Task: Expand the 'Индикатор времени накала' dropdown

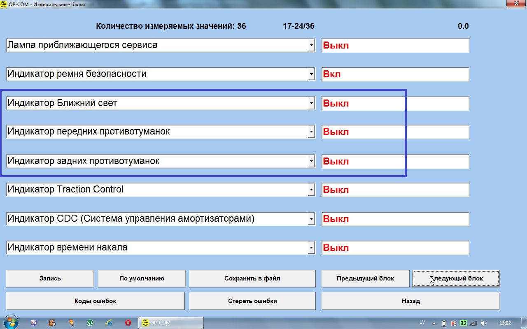Action: 311,248
